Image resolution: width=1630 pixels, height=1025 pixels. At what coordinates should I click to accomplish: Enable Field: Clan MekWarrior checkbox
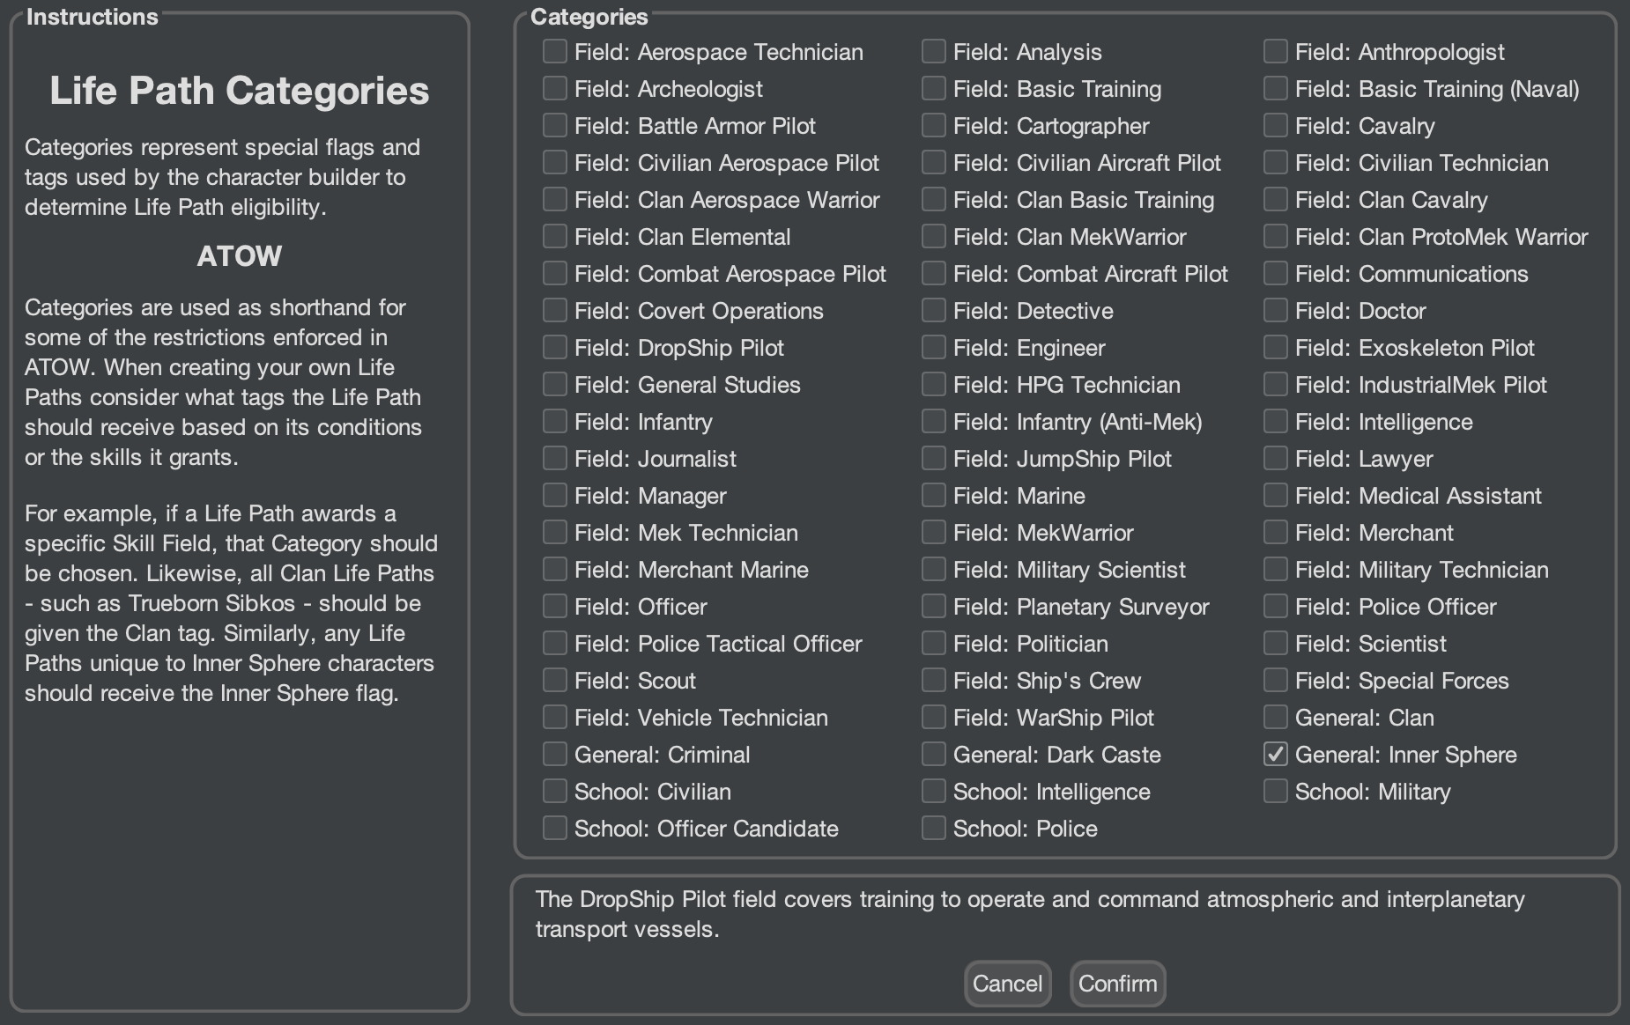click(x=934, y=237)
